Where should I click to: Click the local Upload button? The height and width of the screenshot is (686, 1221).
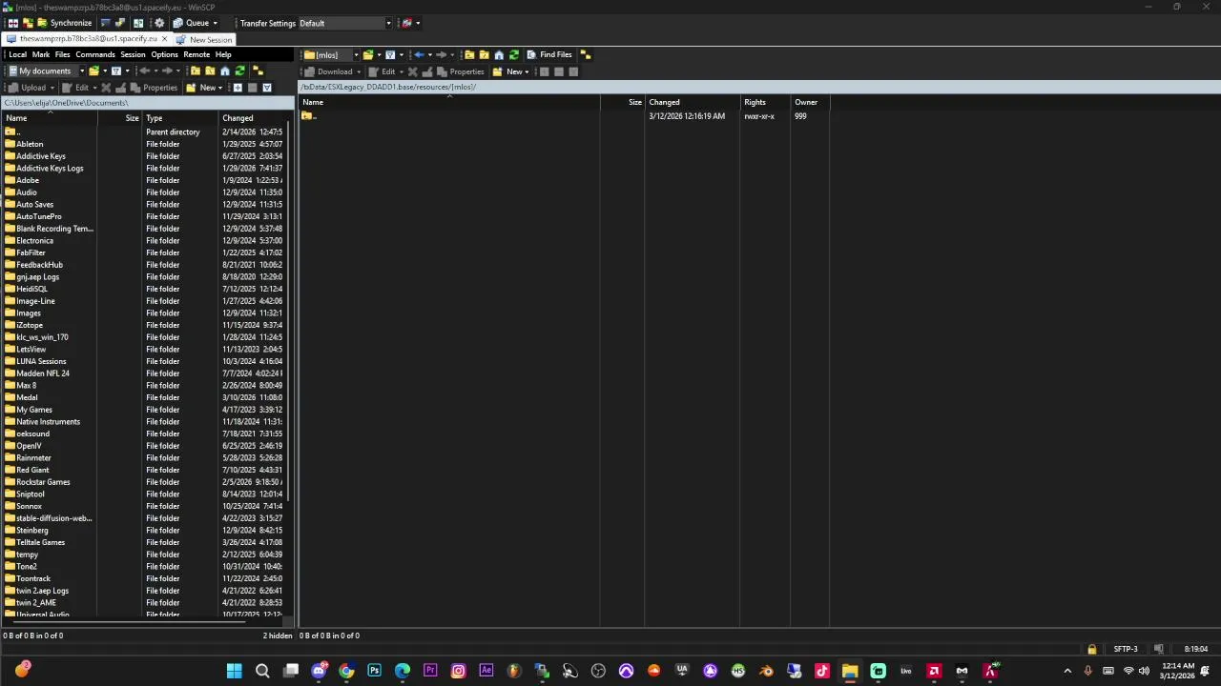coord(27,88)
